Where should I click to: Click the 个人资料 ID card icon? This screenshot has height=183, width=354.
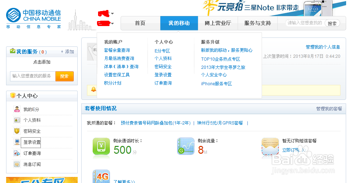pyautogui.click(x=17, y=120)
